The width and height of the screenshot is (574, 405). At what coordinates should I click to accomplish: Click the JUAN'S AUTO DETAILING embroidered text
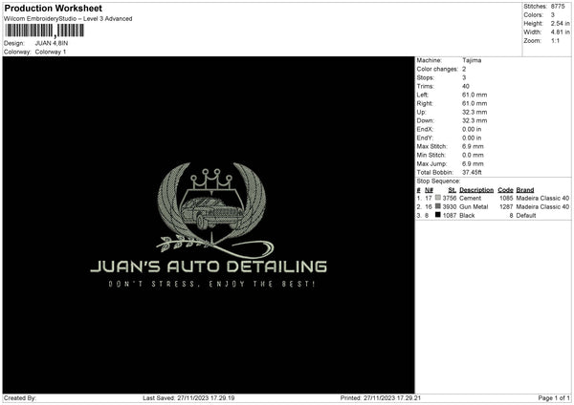(209, 266)
